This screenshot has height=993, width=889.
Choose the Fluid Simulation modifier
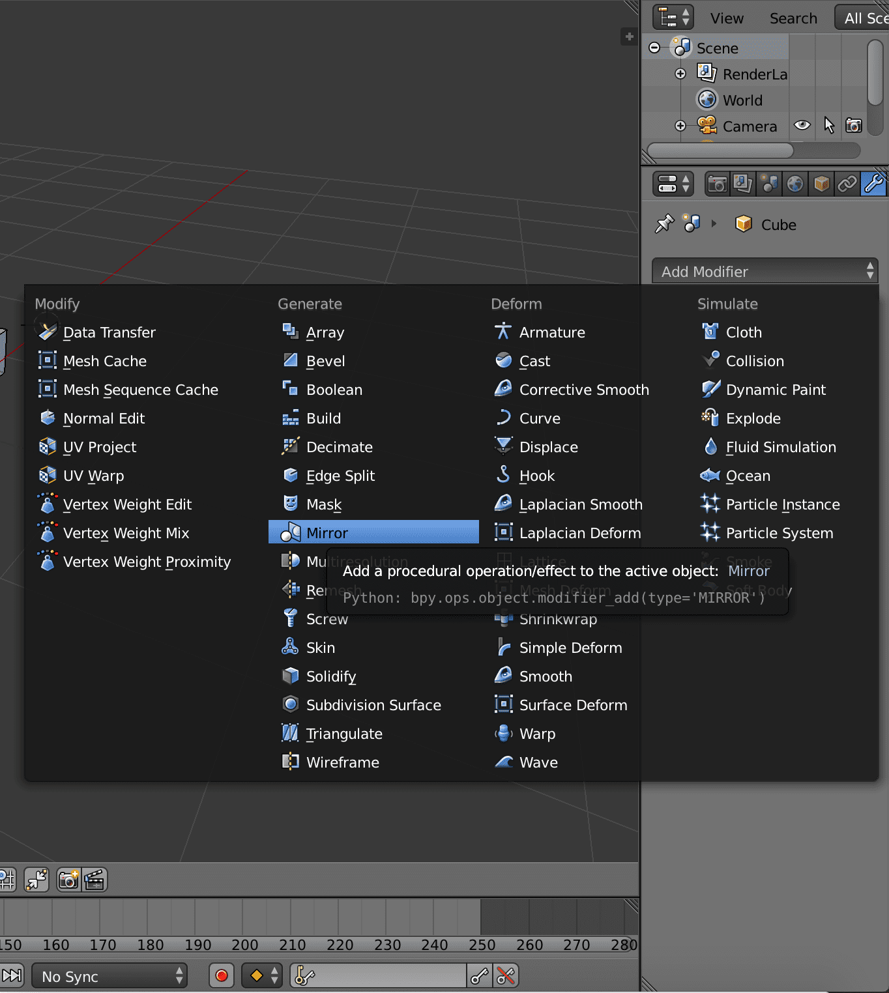(782, 447)
